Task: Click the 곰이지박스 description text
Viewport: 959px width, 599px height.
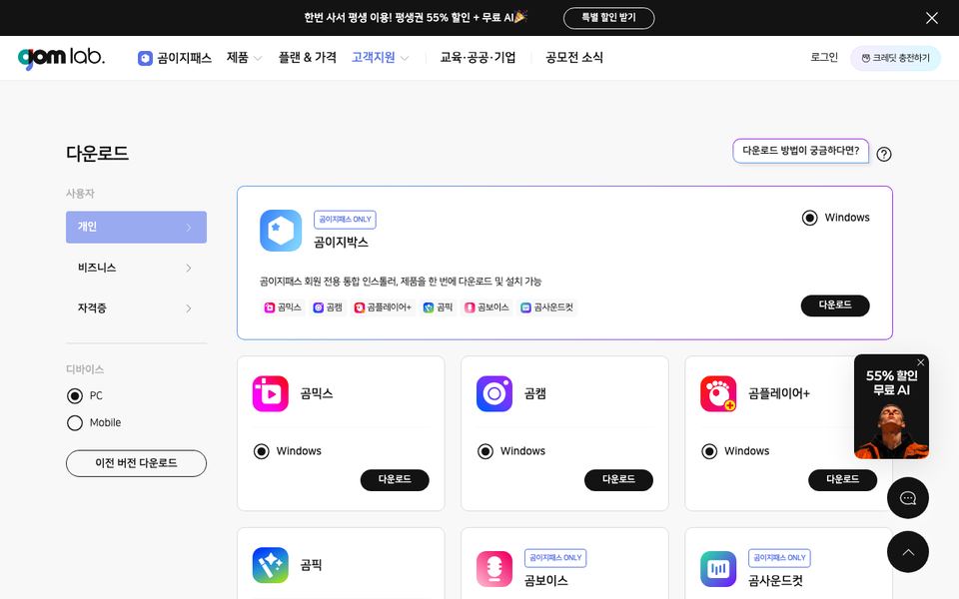Action: click(401, 282)
